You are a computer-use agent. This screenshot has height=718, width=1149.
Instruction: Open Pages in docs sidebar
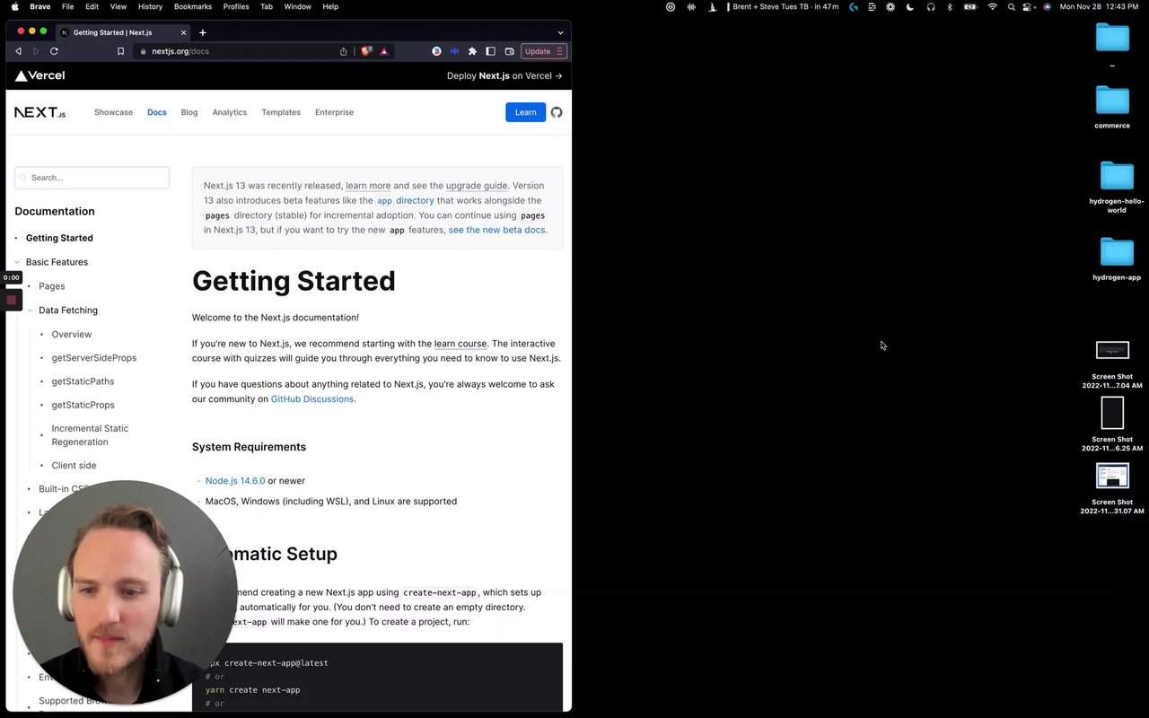(52, 286)
